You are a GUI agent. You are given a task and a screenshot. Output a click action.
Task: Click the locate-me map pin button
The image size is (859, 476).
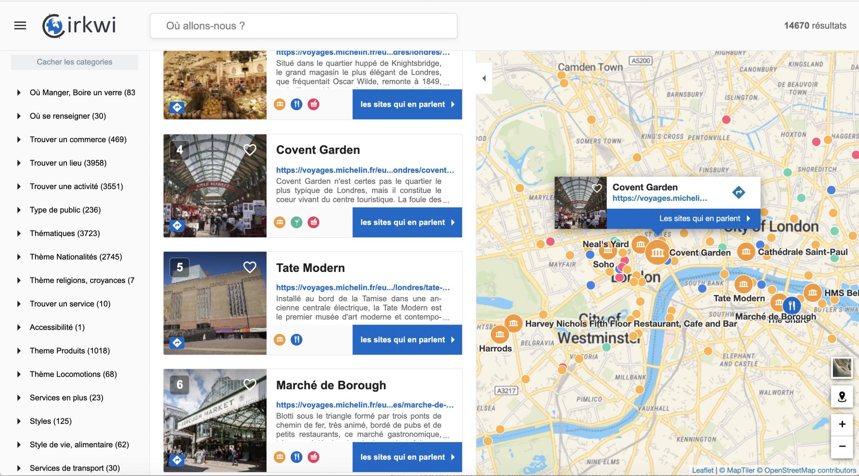tap(842, 397)
